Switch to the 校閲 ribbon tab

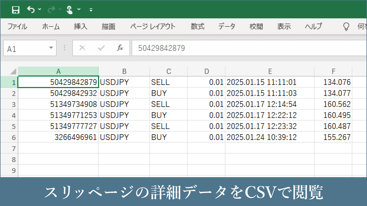256,26
